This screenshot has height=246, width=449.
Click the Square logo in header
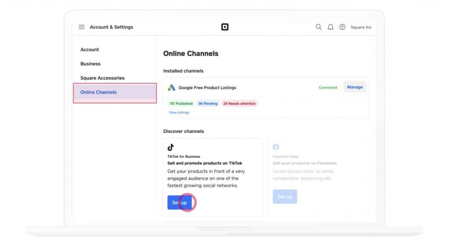[x=225, y=27]
